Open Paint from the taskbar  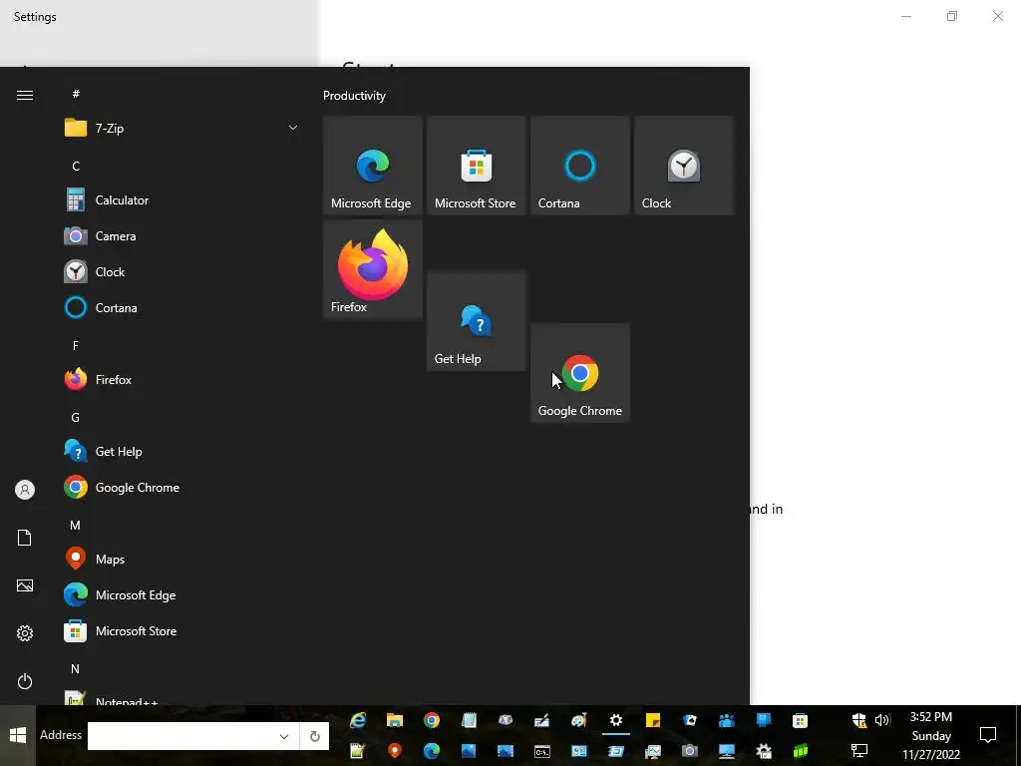(579, 720)
